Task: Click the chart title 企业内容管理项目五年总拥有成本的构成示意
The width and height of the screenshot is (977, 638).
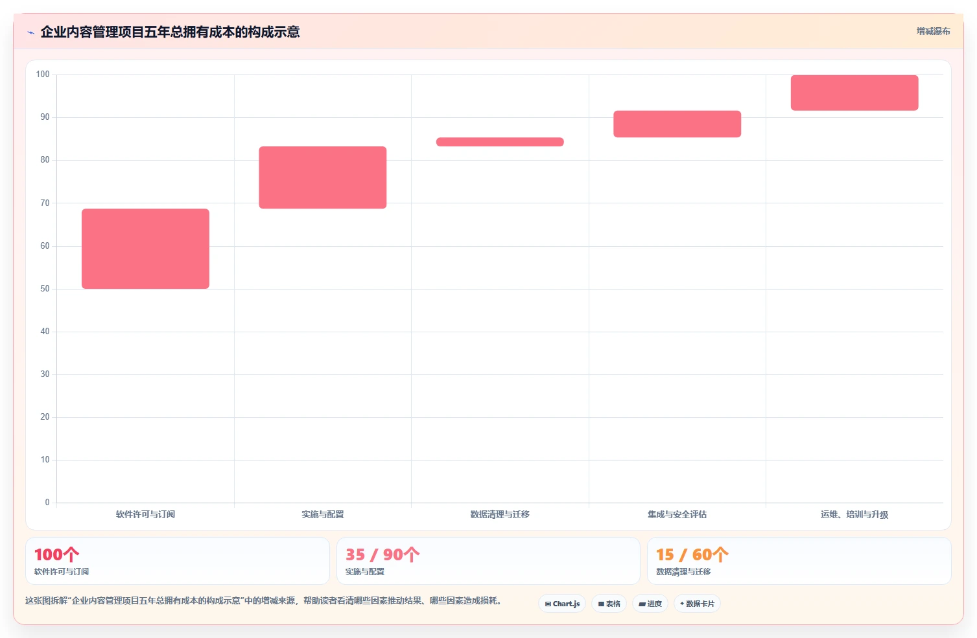Action: (170, 32)
